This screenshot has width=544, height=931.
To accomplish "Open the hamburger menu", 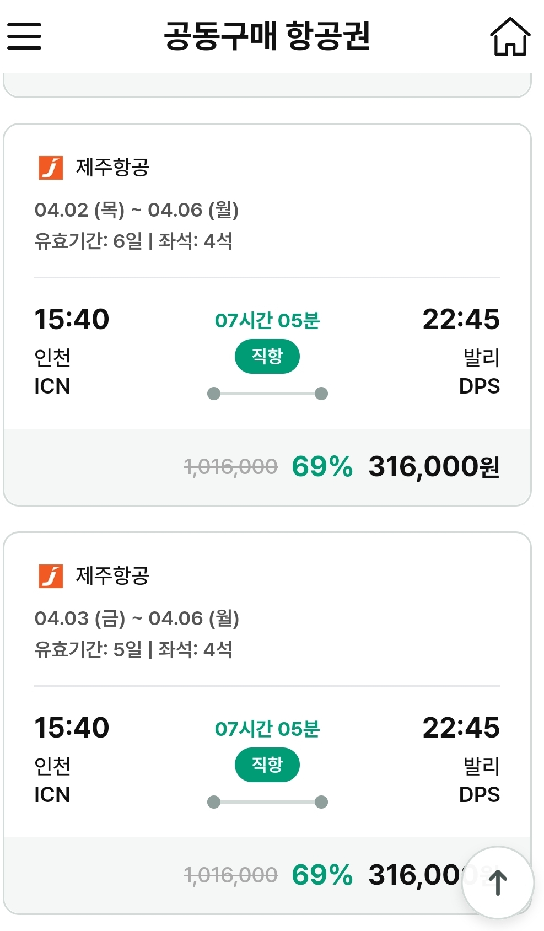I will pos(24,36).
